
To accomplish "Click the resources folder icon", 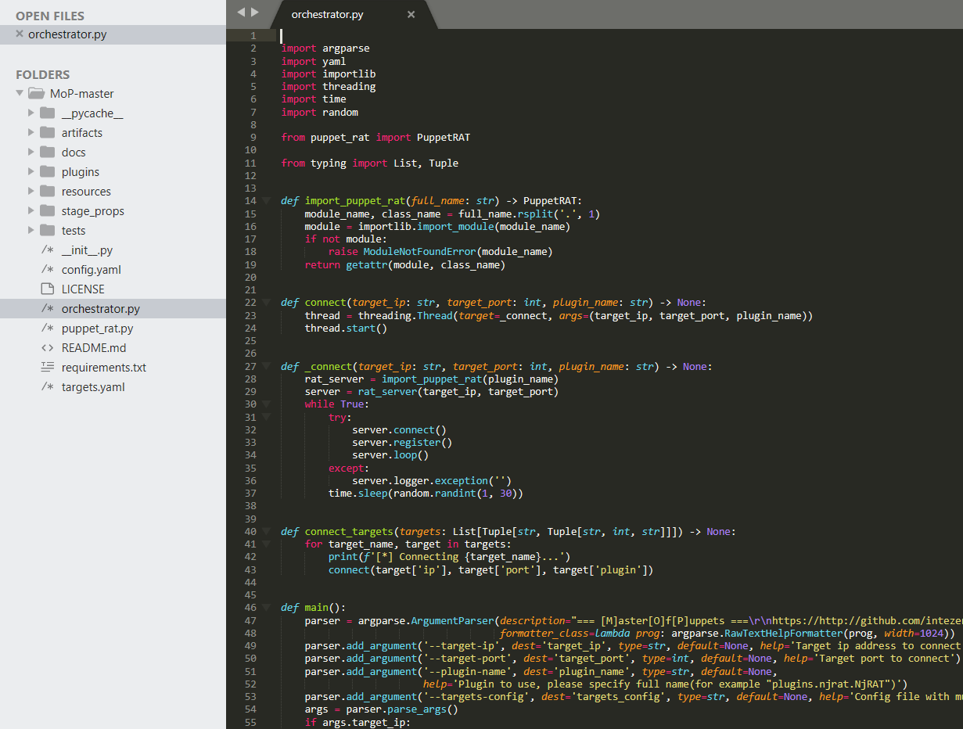I will 47,192.
